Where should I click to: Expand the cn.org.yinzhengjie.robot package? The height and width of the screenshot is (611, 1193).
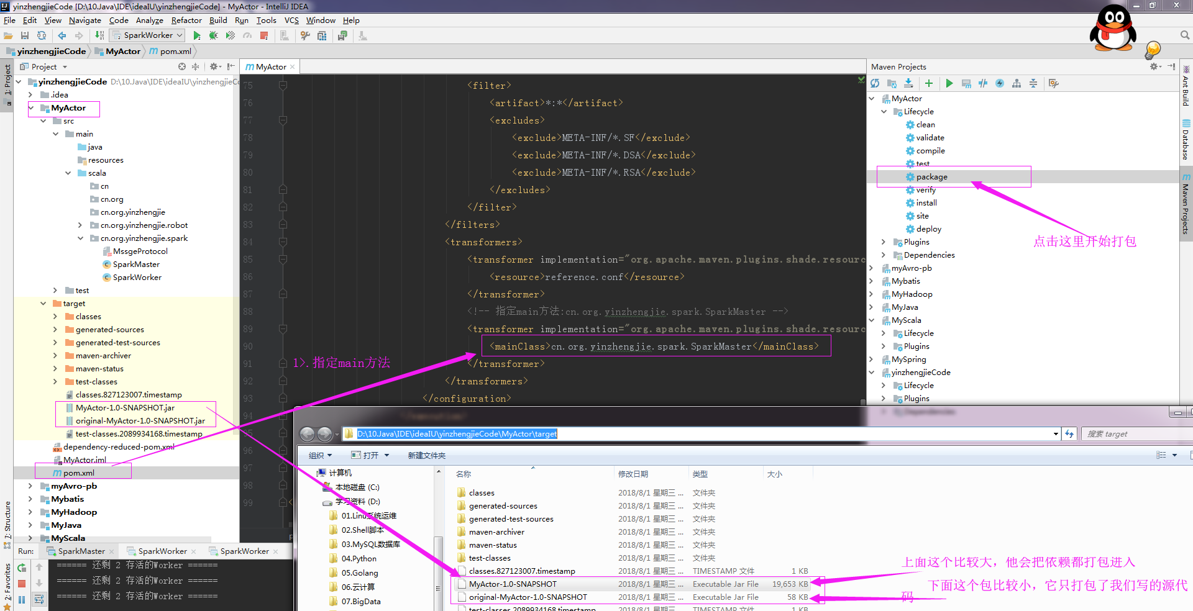pyautogui.click(x=80, y=225)
